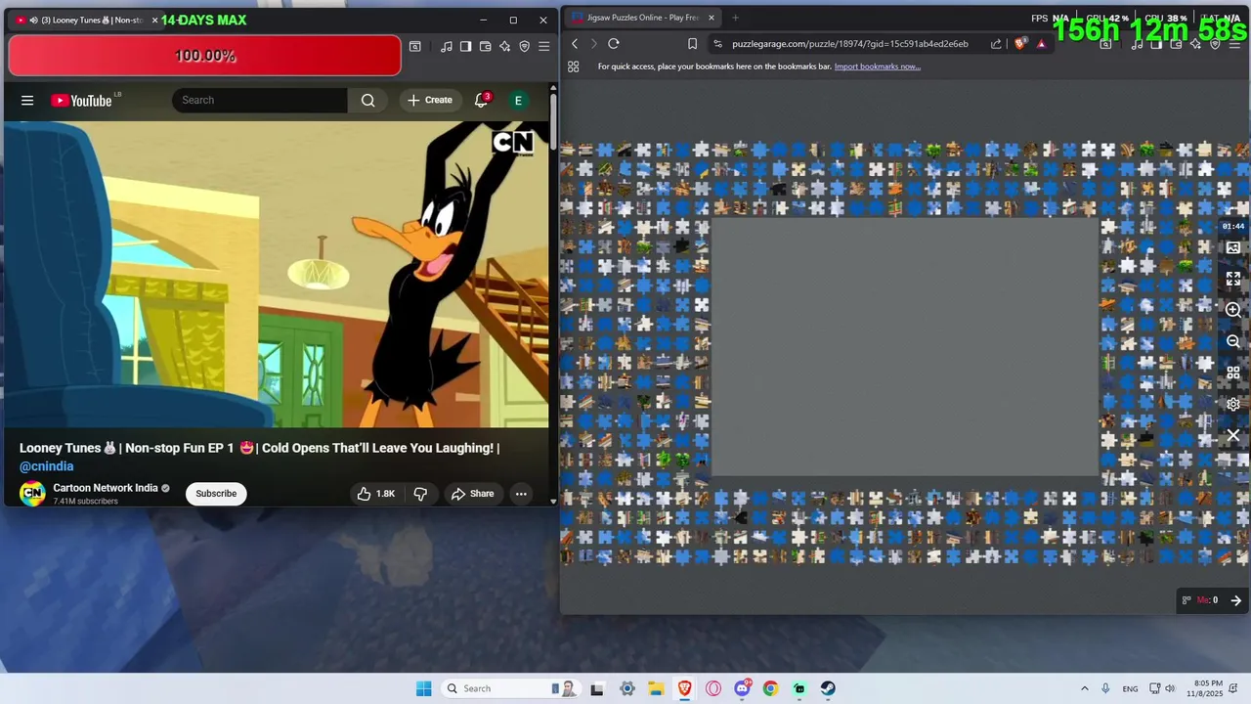Open the YouTube hamburger guide menu
Image resolution: width=1251 pixels, height=704 pixels.
(27, 100)
